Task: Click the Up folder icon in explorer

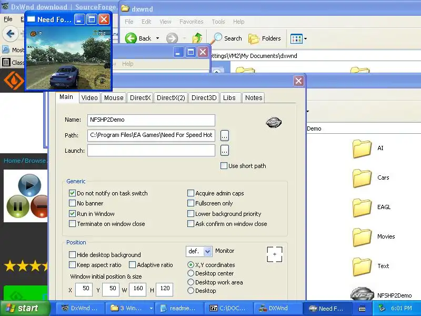Action: coord(198,38)
